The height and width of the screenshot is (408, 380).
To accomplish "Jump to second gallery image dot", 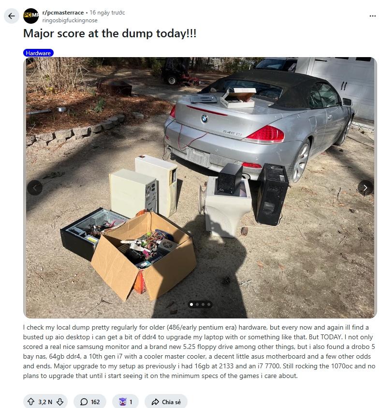I will pyautogui.click(x=197, y=304).
